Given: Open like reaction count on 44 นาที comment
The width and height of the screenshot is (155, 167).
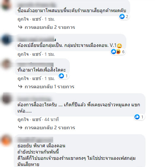Looking at the screenshot, I should coord(139,117).
